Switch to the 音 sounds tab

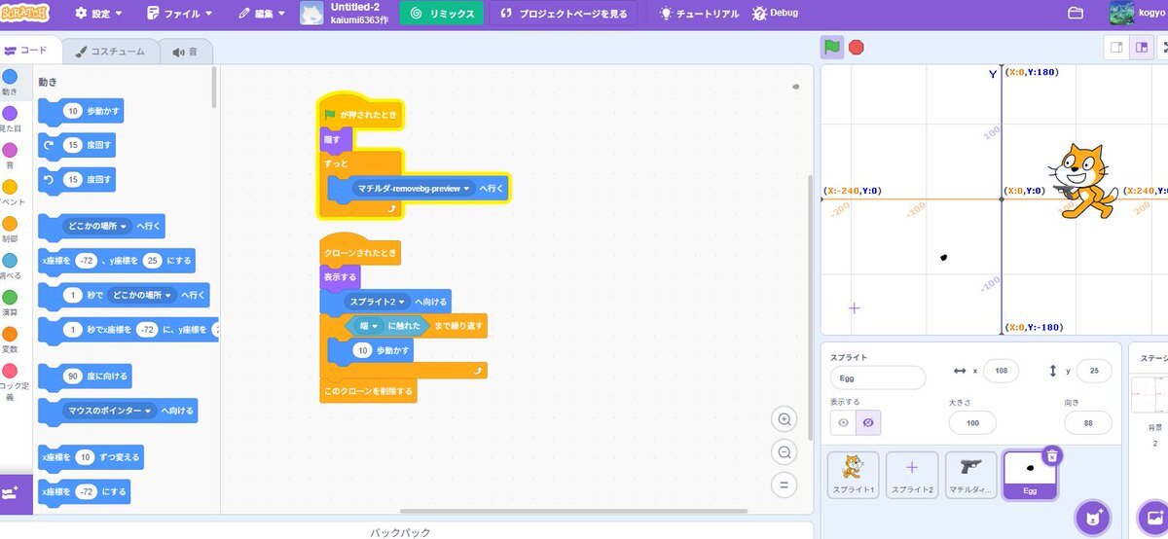[x=185, y=52]
